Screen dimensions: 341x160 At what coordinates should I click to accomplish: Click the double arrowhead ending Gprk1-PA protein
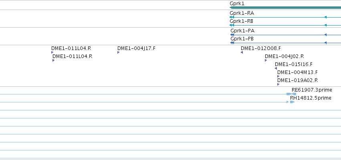232,35
